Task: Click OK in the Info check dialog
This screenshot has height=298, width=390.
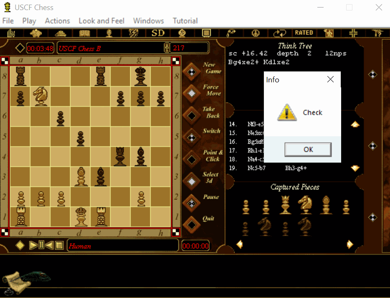Action: (308, 149)
